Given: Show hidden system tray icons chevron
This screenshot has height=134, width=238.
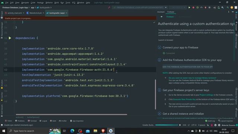Looking at the screenshot, I should [189, 131].
